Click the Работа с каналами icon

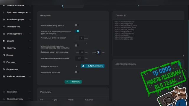4,77
